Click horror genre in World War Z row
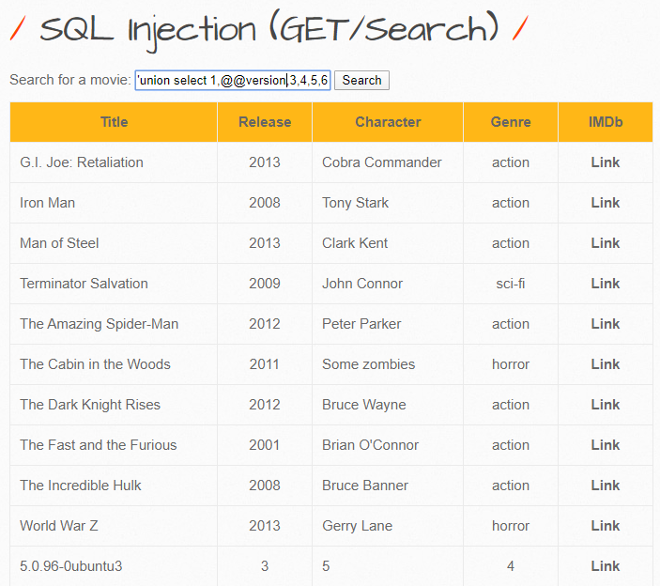660x586 pixels. click(511, 526)
